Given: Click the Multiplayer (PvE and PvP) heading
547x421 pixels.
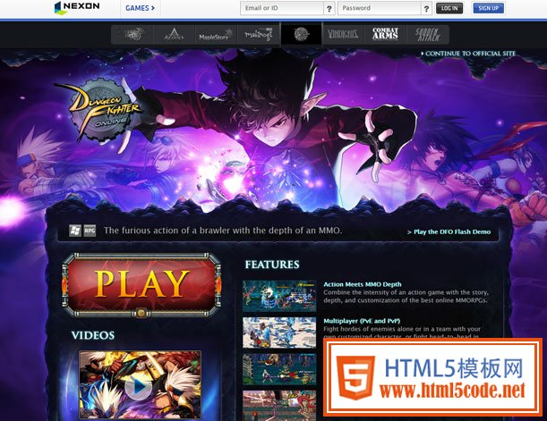Looking at the screenshot, I should [362, 321].
